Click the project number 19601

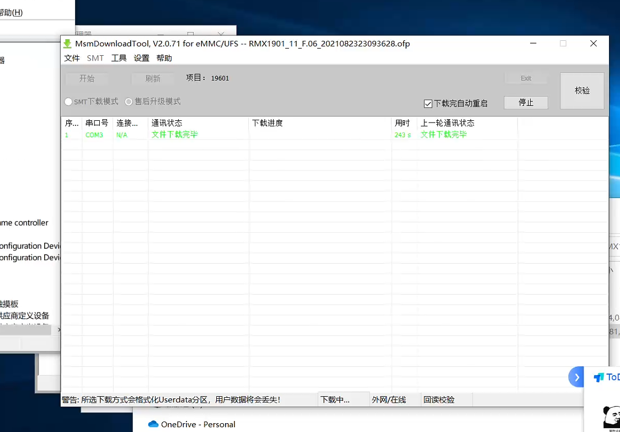click(220, 78)
